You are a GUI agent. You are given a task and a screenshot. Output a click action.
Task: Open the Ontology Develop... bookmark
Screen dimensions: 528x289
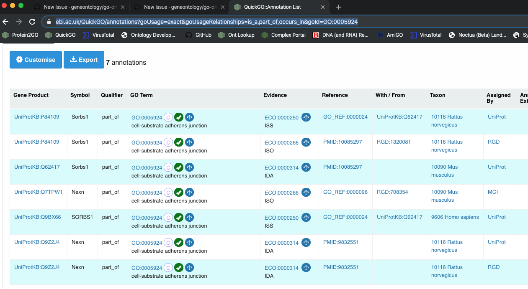click(x=148, y=35)
